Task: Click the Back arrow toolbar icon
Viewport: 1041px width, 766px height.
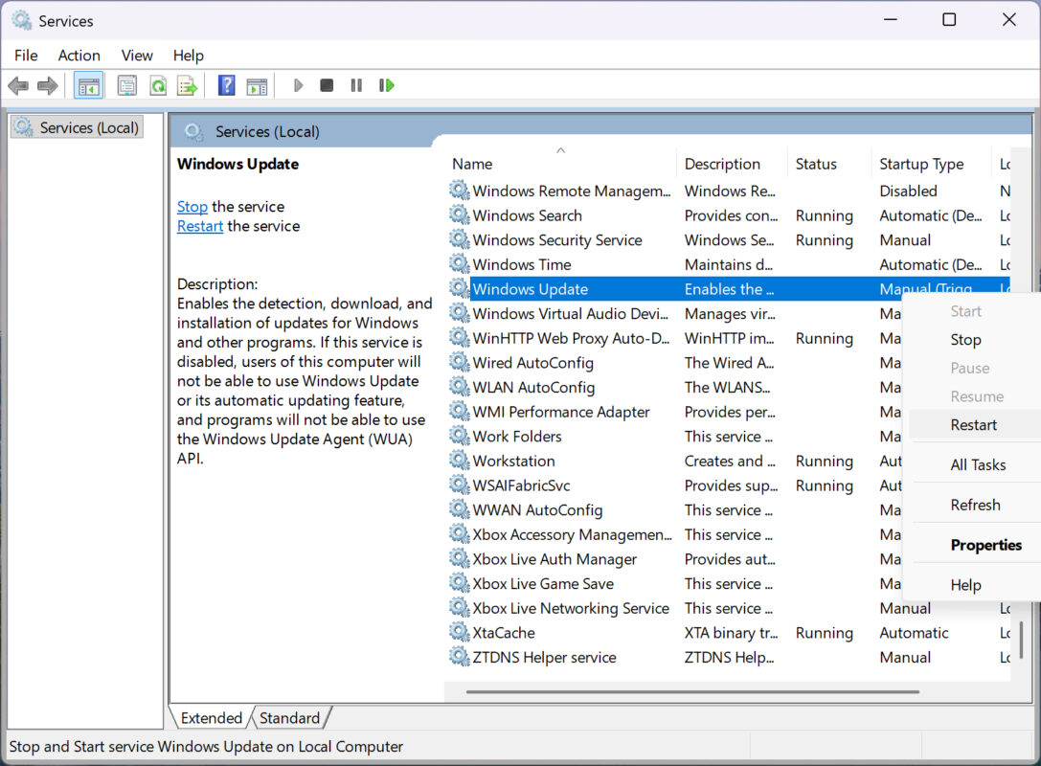Action: click(x=18, y=85)
